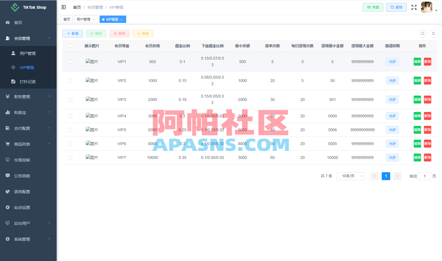Screen dimensions: 442x261
Task: Click the search icon above the table
Action: [x=423, y=34]
